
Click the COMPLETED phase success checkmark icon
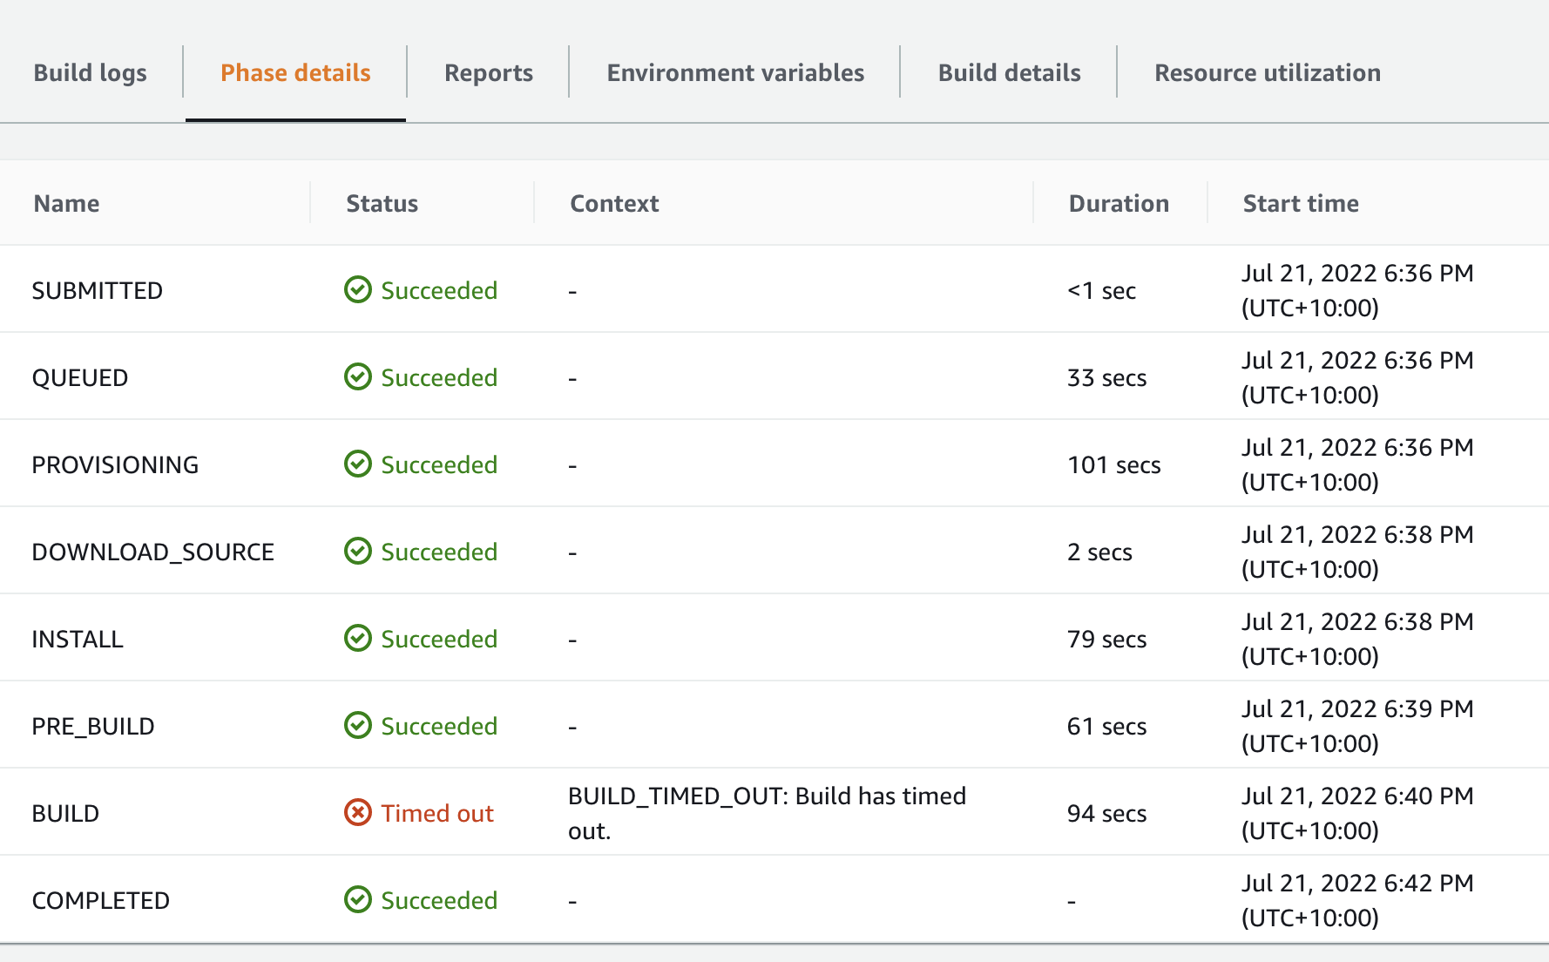pyautogui.click(x=357, y=899)
